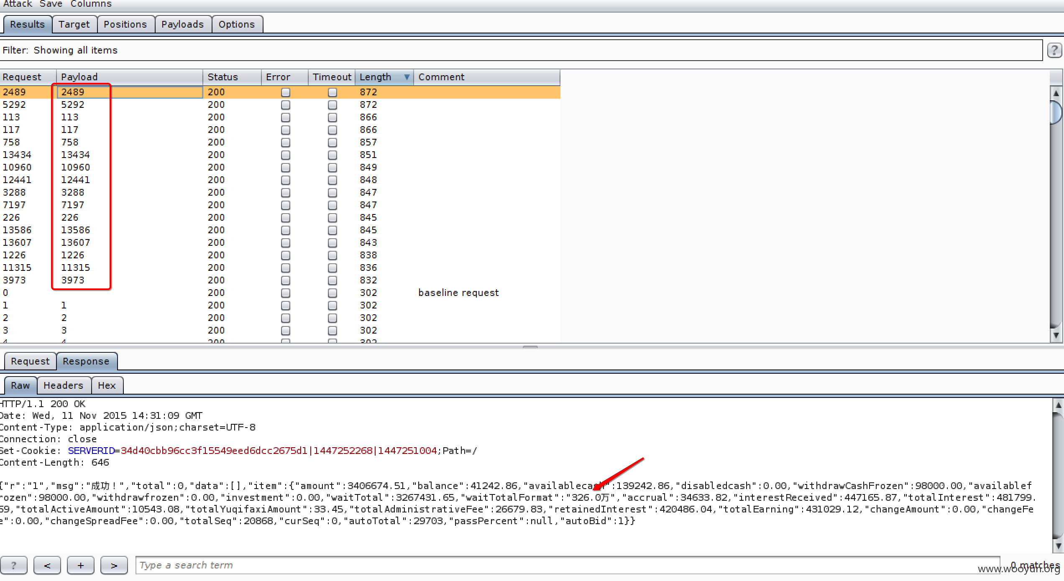Select the result row with payload 1226
Viewport: 1064px width, 581px height.
pos(280,255)
